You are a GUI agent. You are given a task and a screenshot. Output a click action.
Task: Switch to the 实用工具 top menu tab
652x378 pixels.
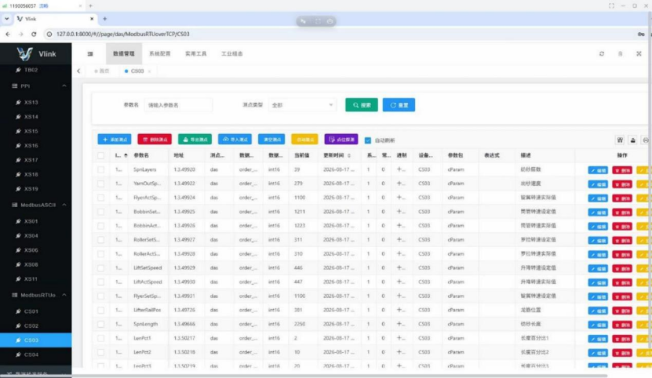tap(196, 53)
